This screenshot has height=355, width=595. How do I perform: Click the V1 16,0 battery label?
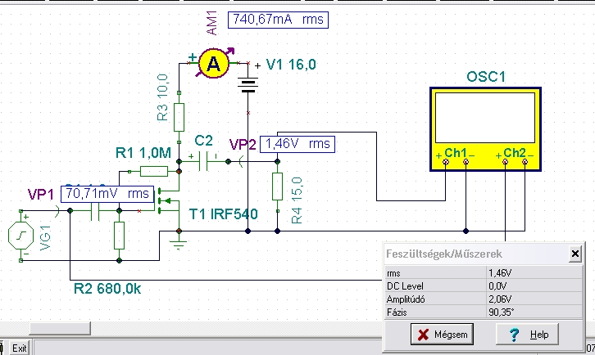[291, 65]
